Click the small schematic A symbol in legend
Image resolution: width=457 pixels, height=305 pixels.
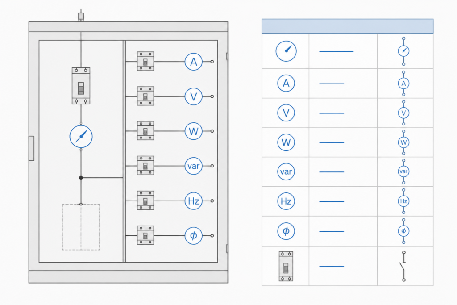click(x=403, y=84)
